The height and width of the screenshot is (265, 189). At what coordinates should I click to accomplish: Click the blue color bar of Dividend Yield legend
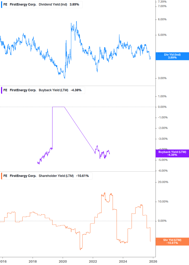2,4
